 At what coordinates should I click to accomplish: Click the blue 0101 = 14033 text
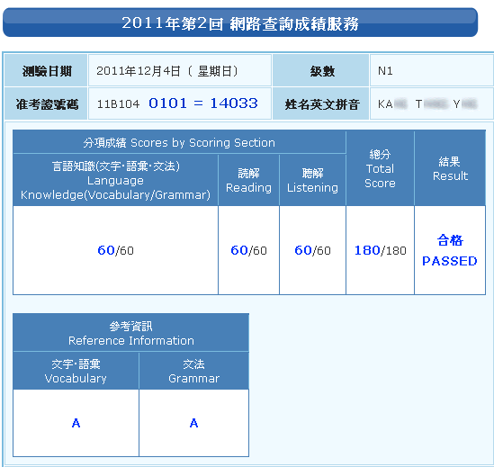(x=203, y=103)
